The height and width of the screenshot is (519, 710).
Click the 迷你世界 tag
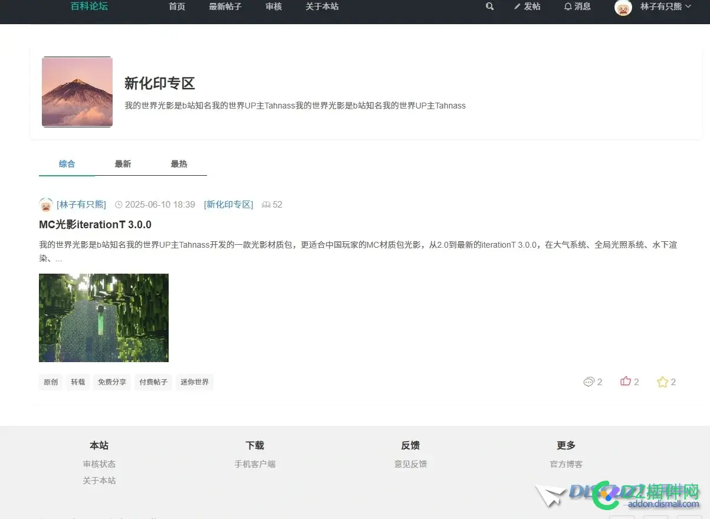coord(195,382)
